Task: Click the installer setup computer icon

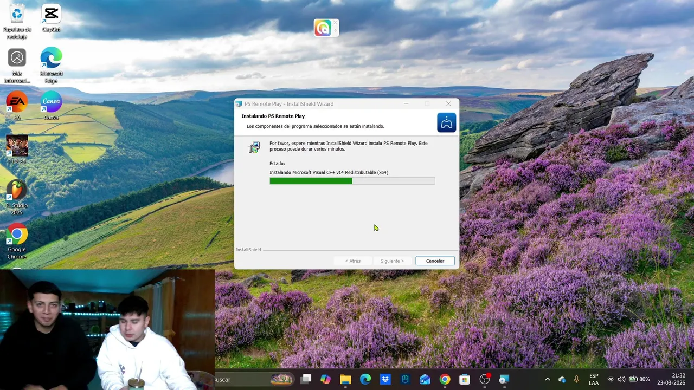Action: tap(254, 147)
